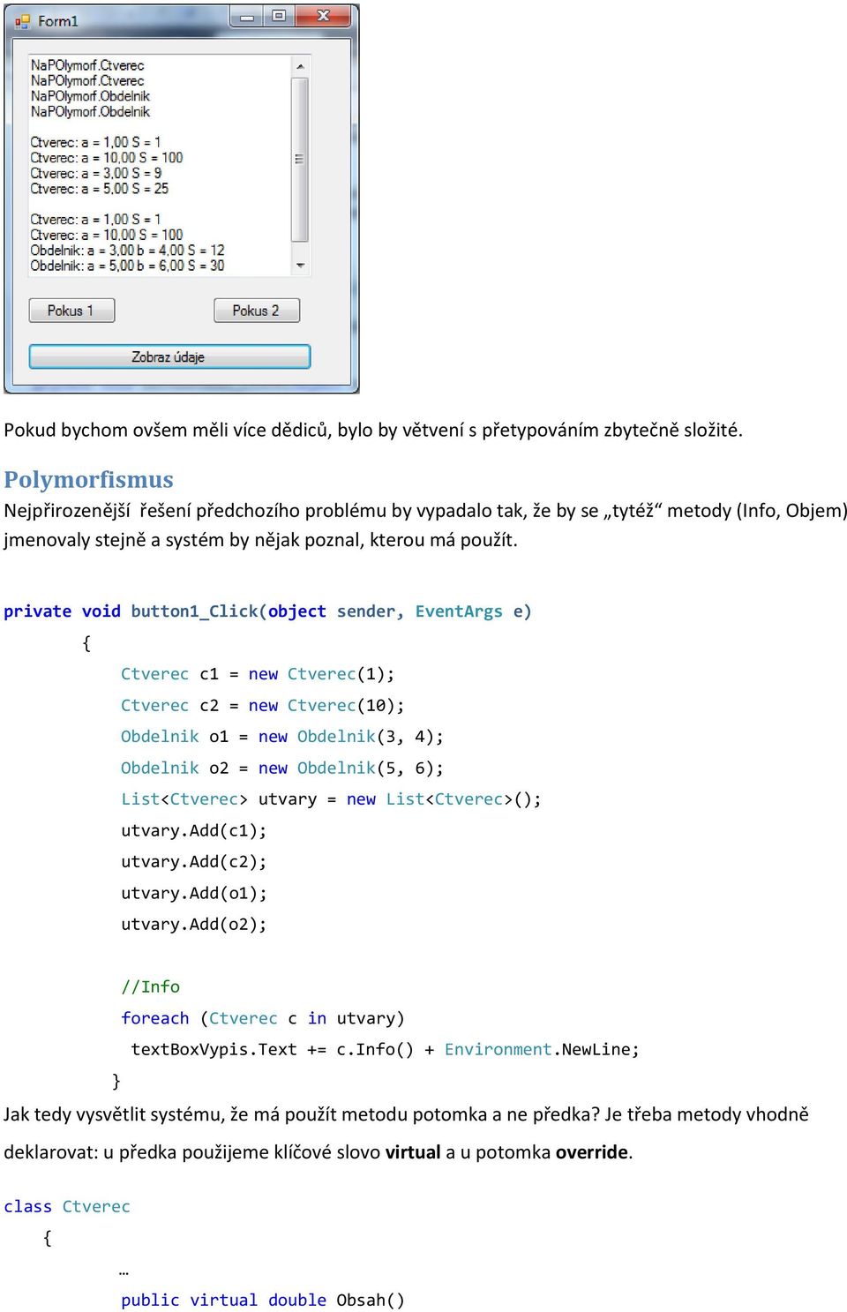Click the 'foreach (Ctverec c in utvary)' line
847x1312 pixels.
(263, 1018)
